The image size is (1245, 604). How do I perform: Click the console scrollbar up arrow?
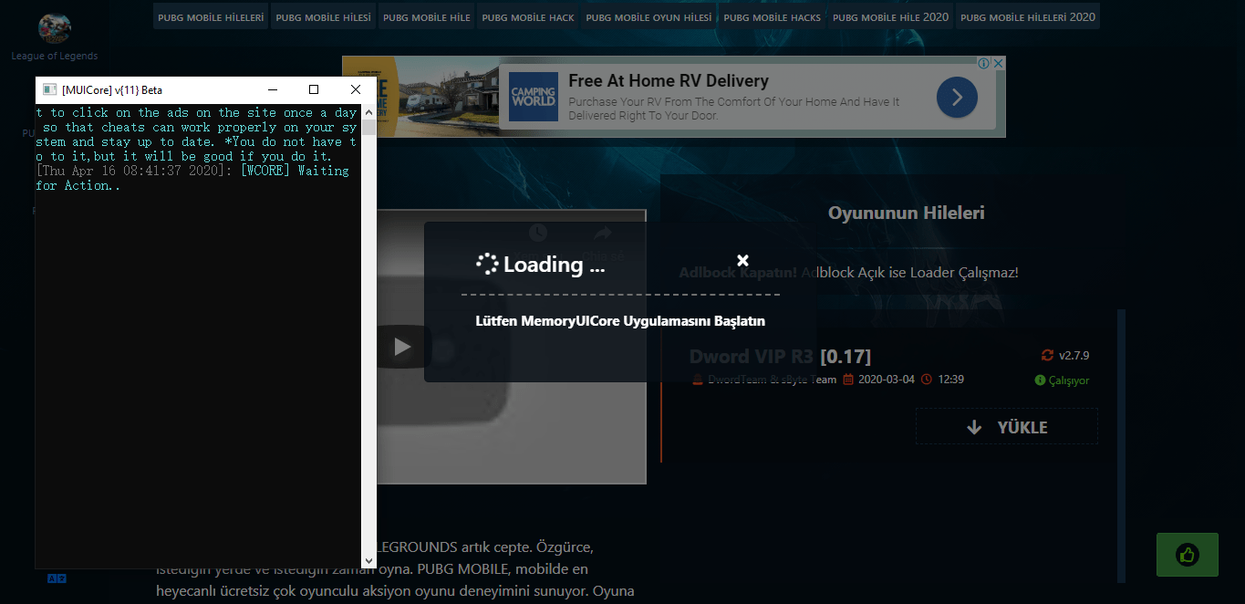[x=368, y=111]
